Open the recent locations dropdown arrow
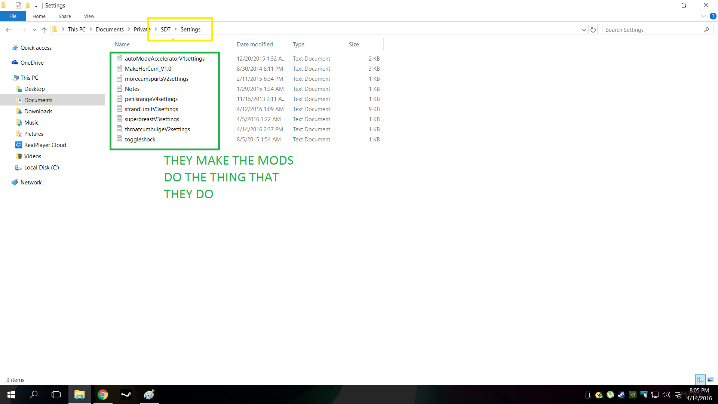Screen dimensions: 718x404 pos(34,30)
